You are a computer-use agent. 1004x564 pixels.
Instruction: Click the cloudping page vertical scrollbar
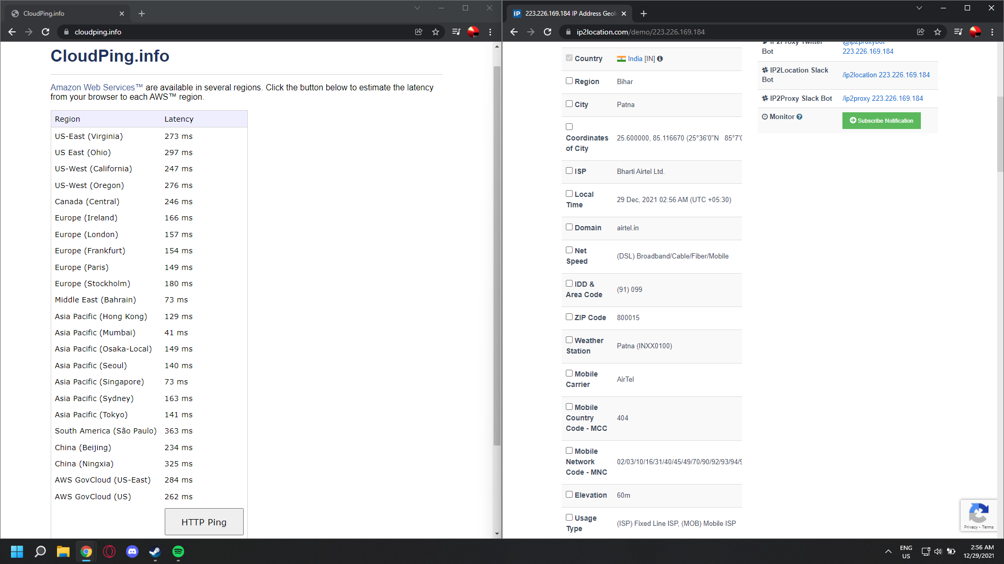coord(497,256)
